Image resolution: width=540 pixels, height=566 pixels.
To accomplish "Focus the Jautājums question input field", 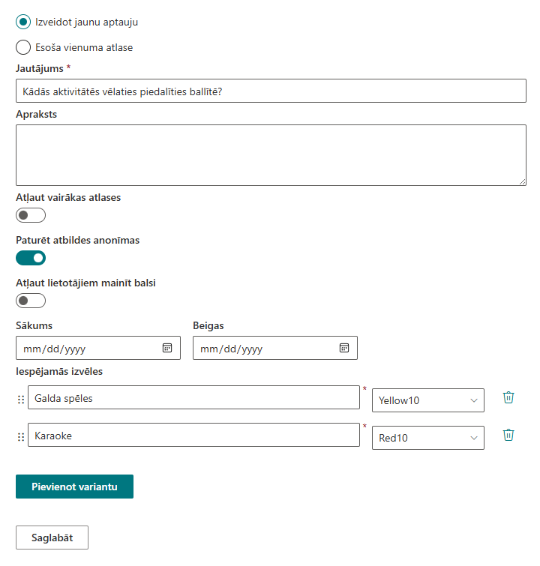I will pyautogui.click(x=271, y=91).
